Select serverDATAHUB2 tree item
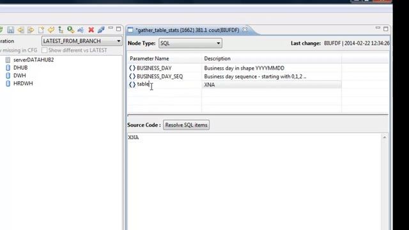This screenshot has width=409, height=230. (33, 59)
